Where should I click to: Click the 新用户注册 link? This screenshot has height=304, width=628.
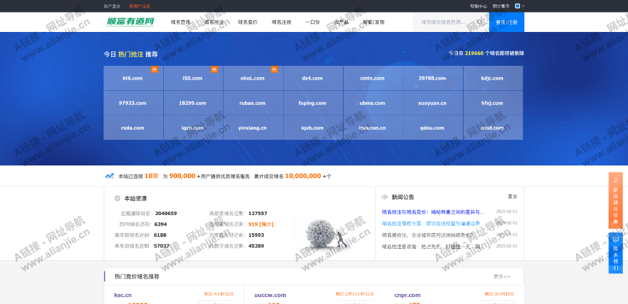139,6
